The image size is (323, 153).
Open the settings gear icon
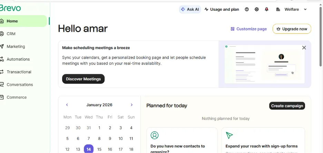click(256, 9)
